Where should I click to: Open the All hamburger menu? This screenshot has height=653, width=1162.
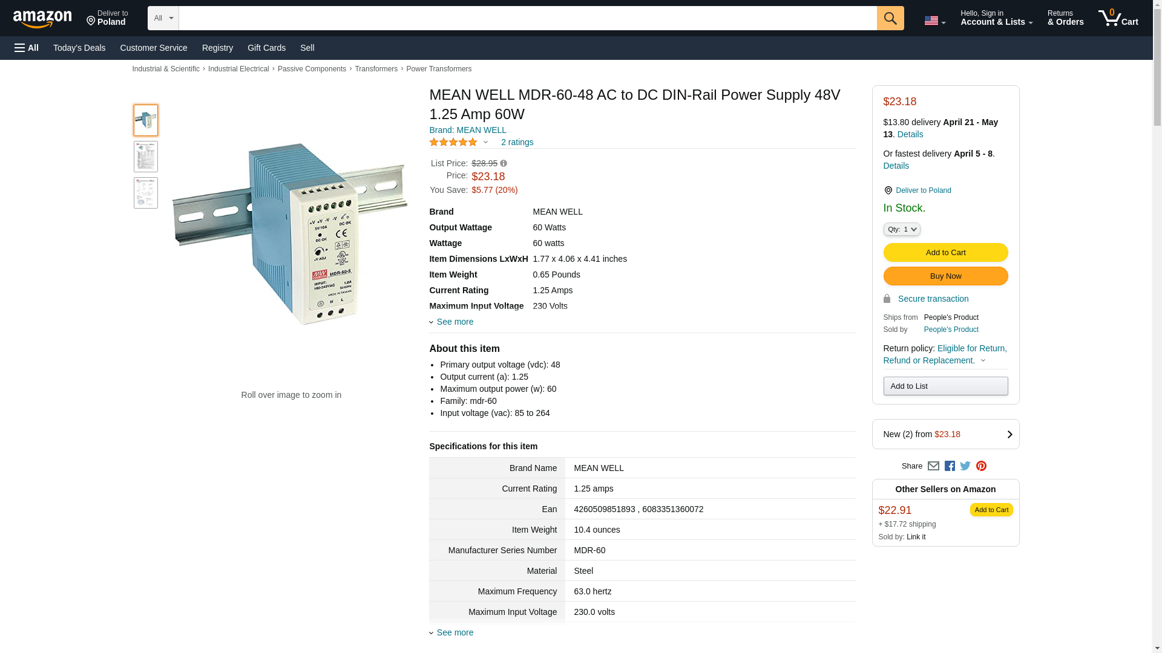tap(27, 48)
